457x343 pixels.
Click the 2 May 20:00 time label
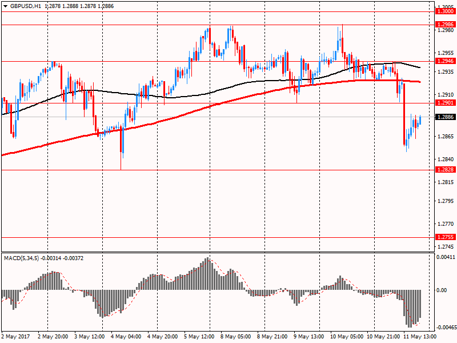[x=53, y=337]
